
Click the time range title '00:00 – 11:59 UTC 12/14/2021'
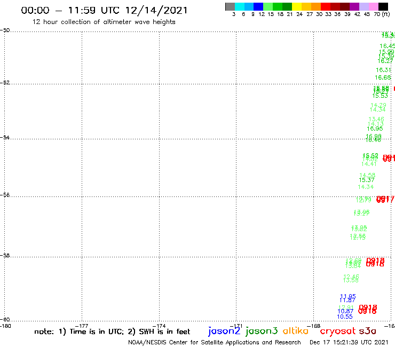click(104, 10)
